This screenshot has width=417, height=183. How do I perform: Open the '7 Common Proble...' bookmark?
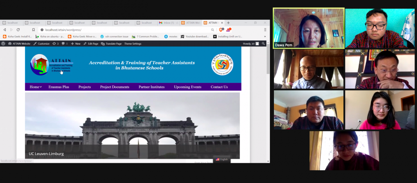[146, 37]
